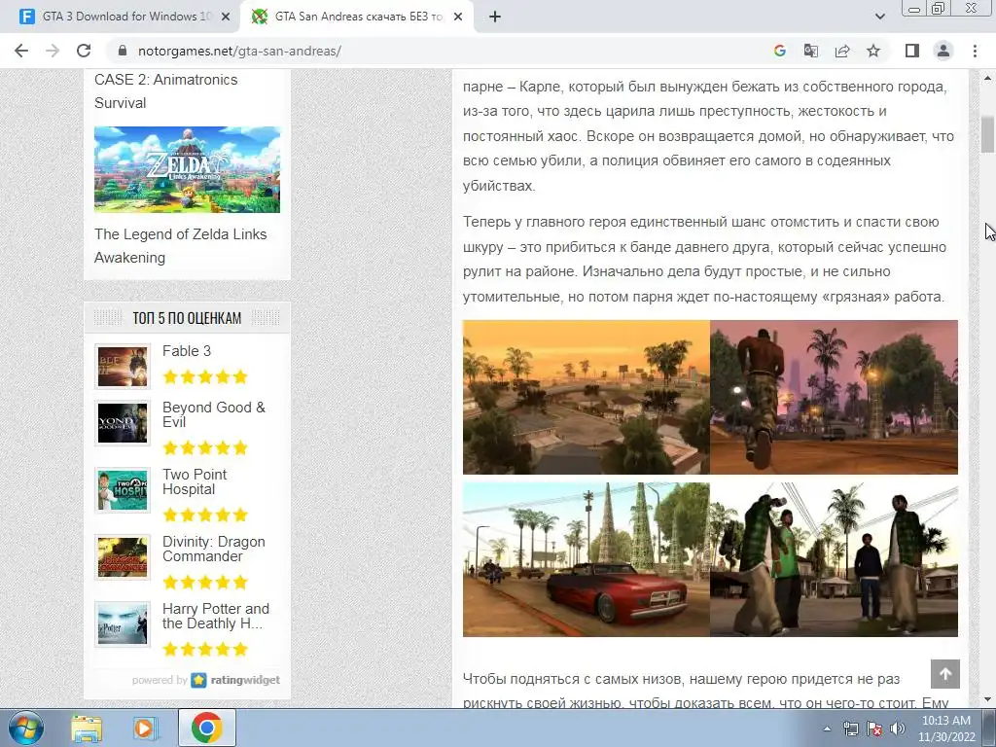This screenshot has height=747, width=996.
Task: Close the GTA 3 Download tab
Action: [x=226, y=17]
